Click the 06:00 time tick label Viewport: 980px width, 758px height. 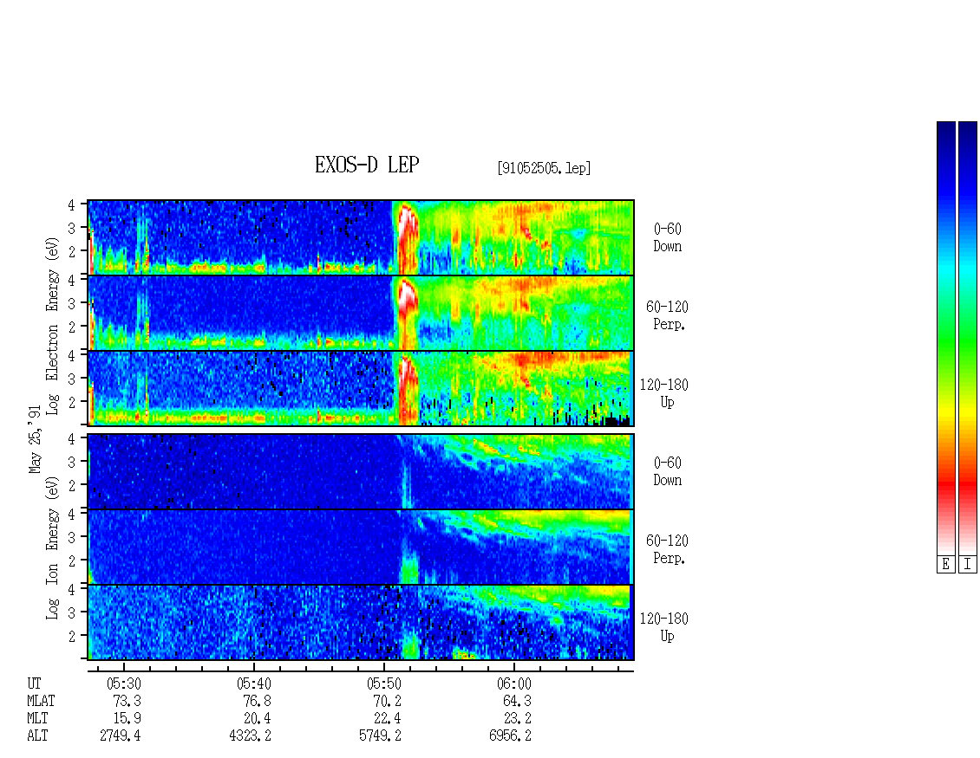[x=513, y=683]
